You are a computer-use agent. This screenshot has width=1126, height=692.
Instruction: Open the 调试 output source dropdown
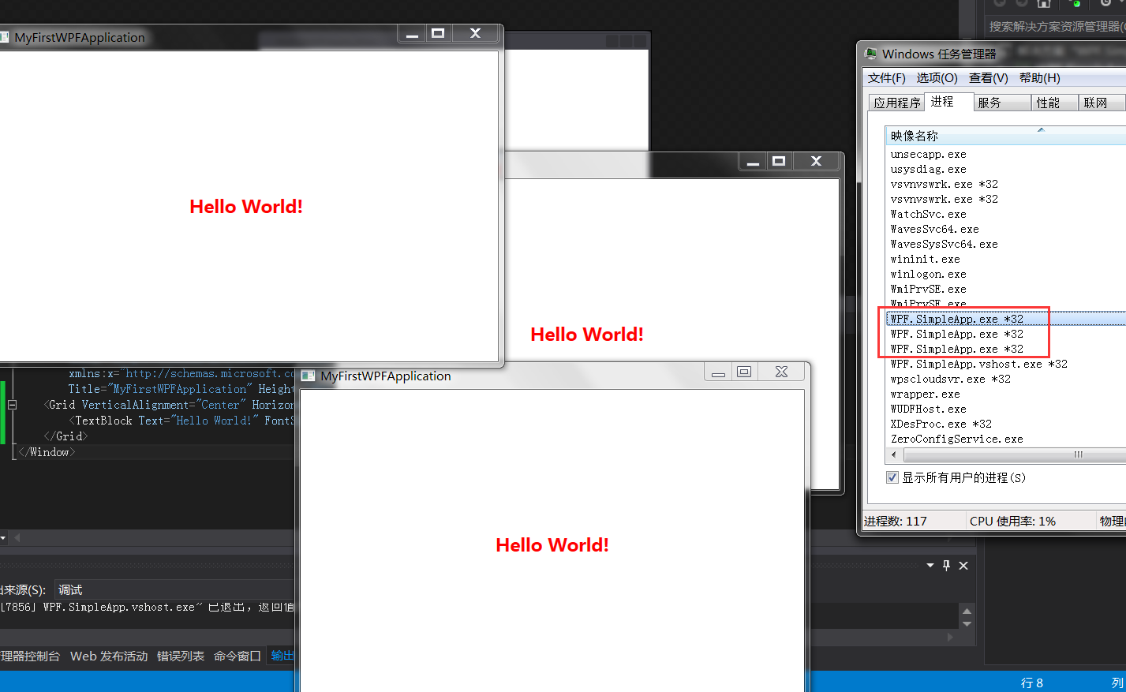(x=174, y=589)
